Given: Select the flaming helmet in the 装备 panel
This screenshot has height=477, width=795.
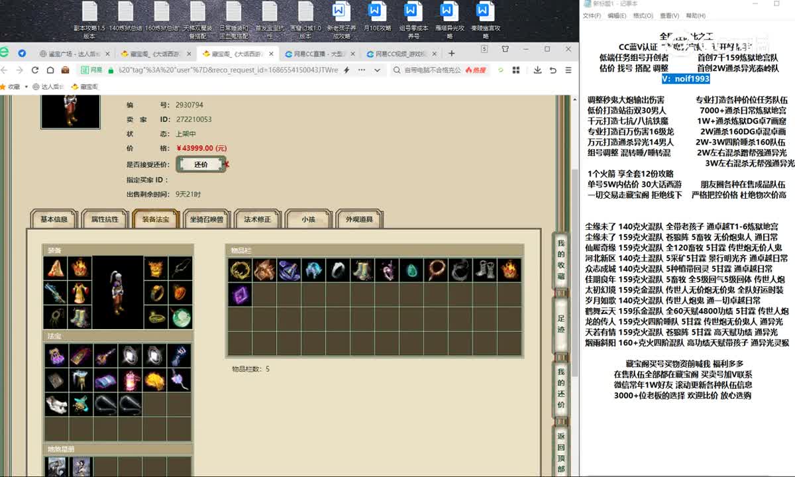Looking at the screenshot, I should pyautogui.click(x=80, y=268).
